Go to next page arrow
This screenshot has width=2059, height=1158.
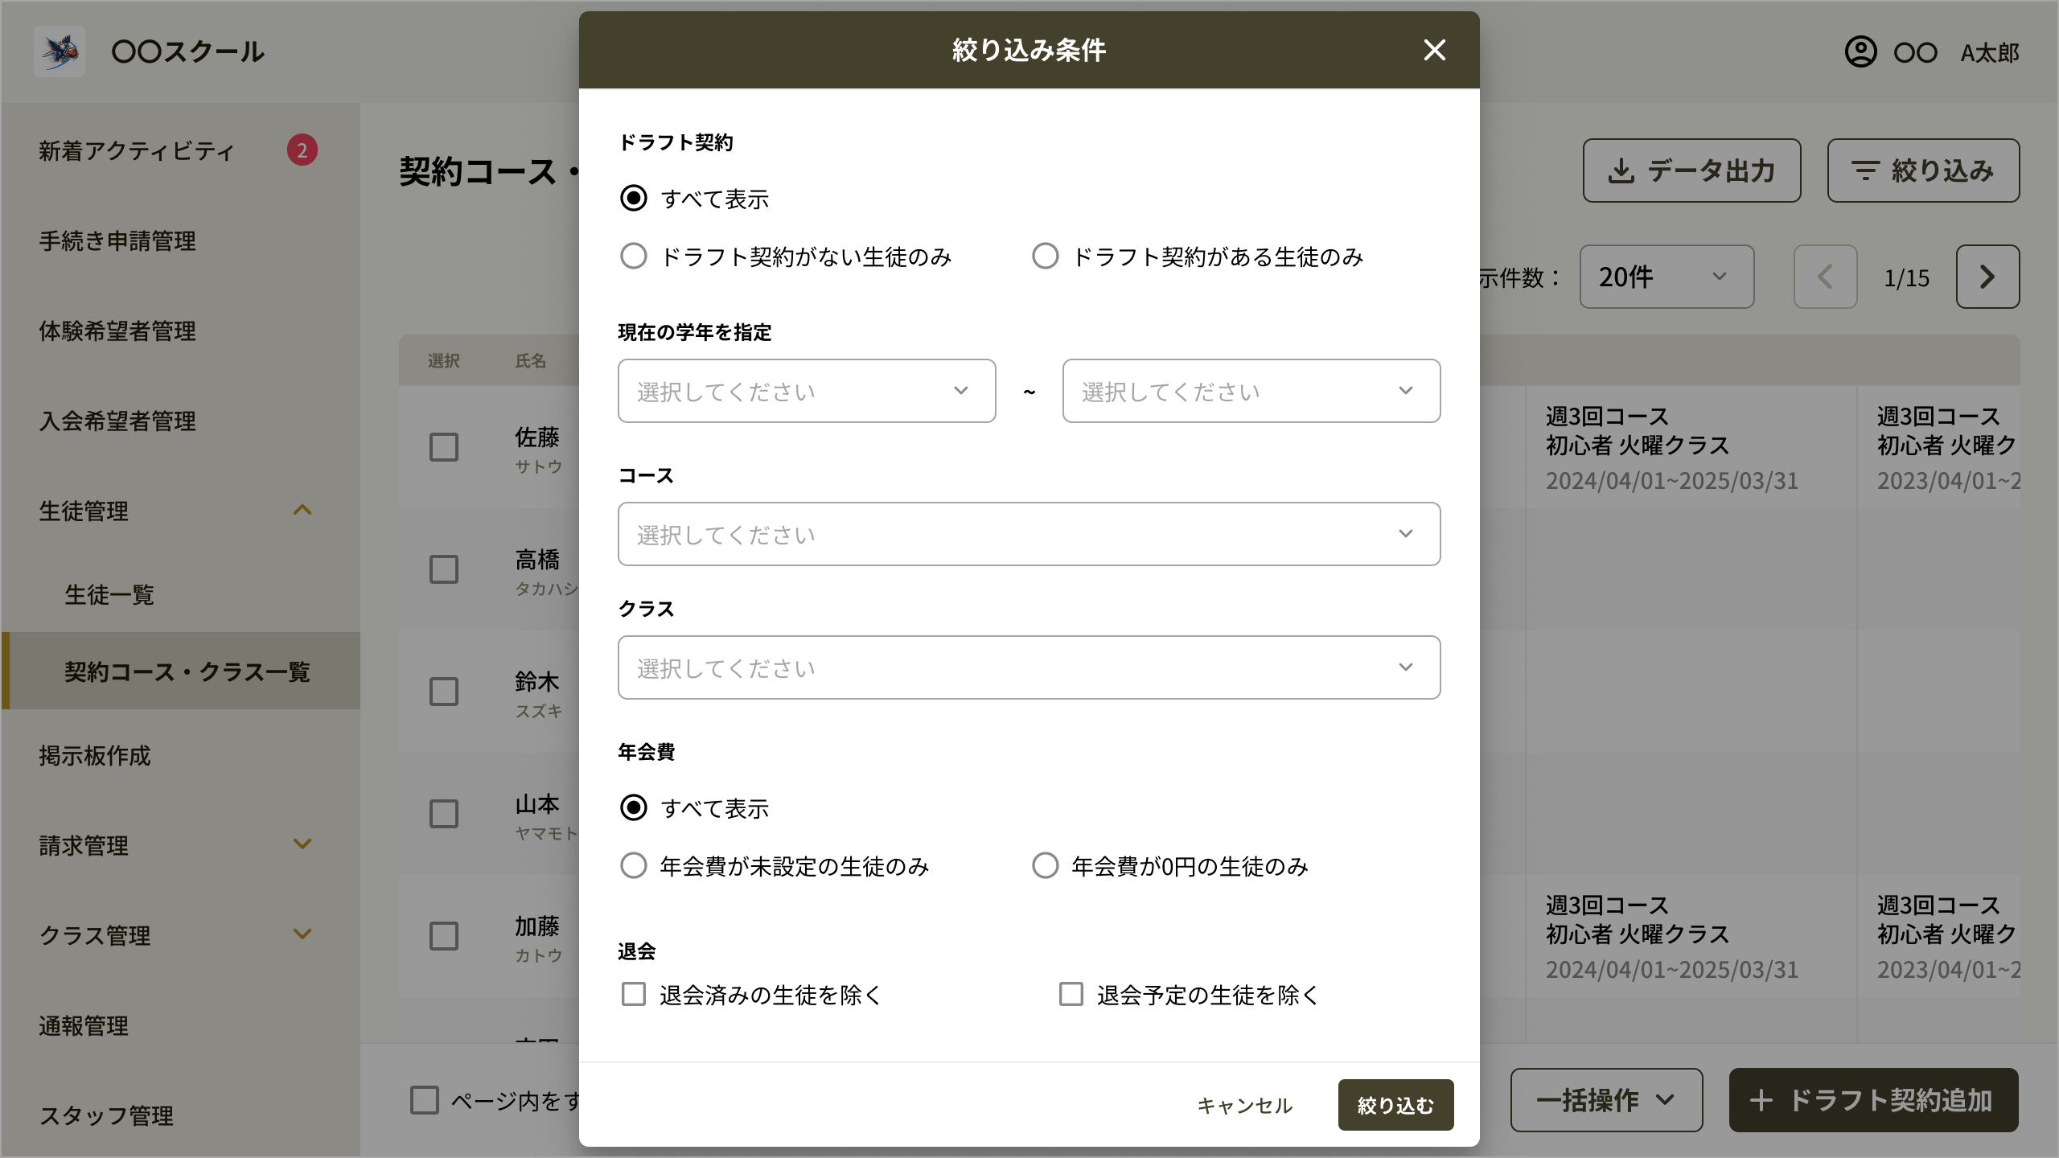(1987, 277)
